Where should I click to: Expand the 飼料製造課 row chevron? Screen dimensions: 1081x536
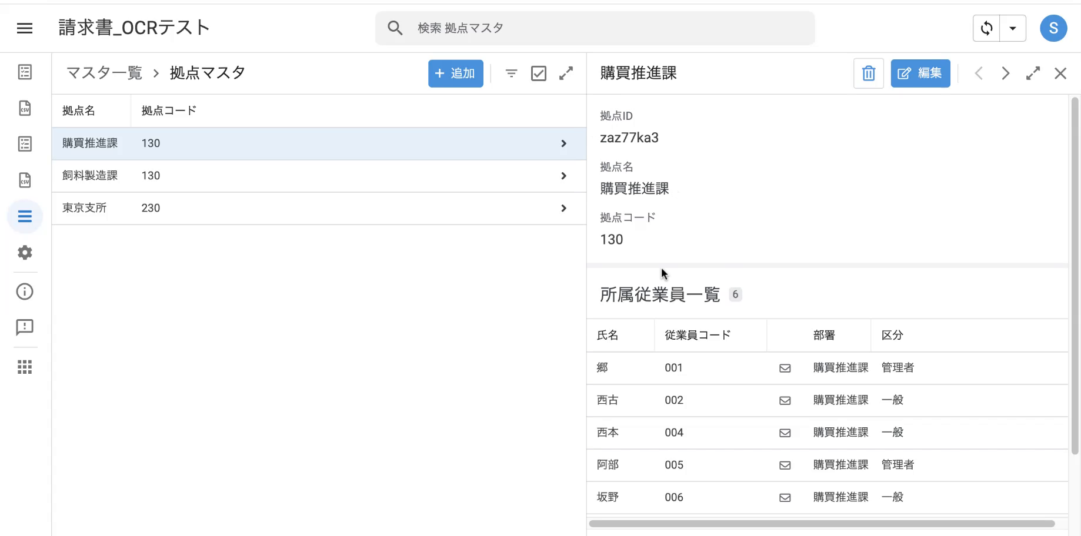[x=563, y=176]
